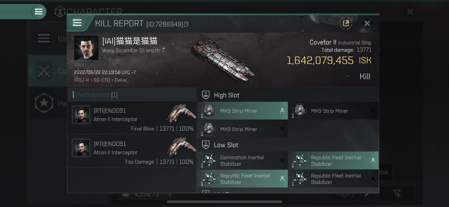Copy the kill report ID

pyautogui.click(x=186, y=24)
